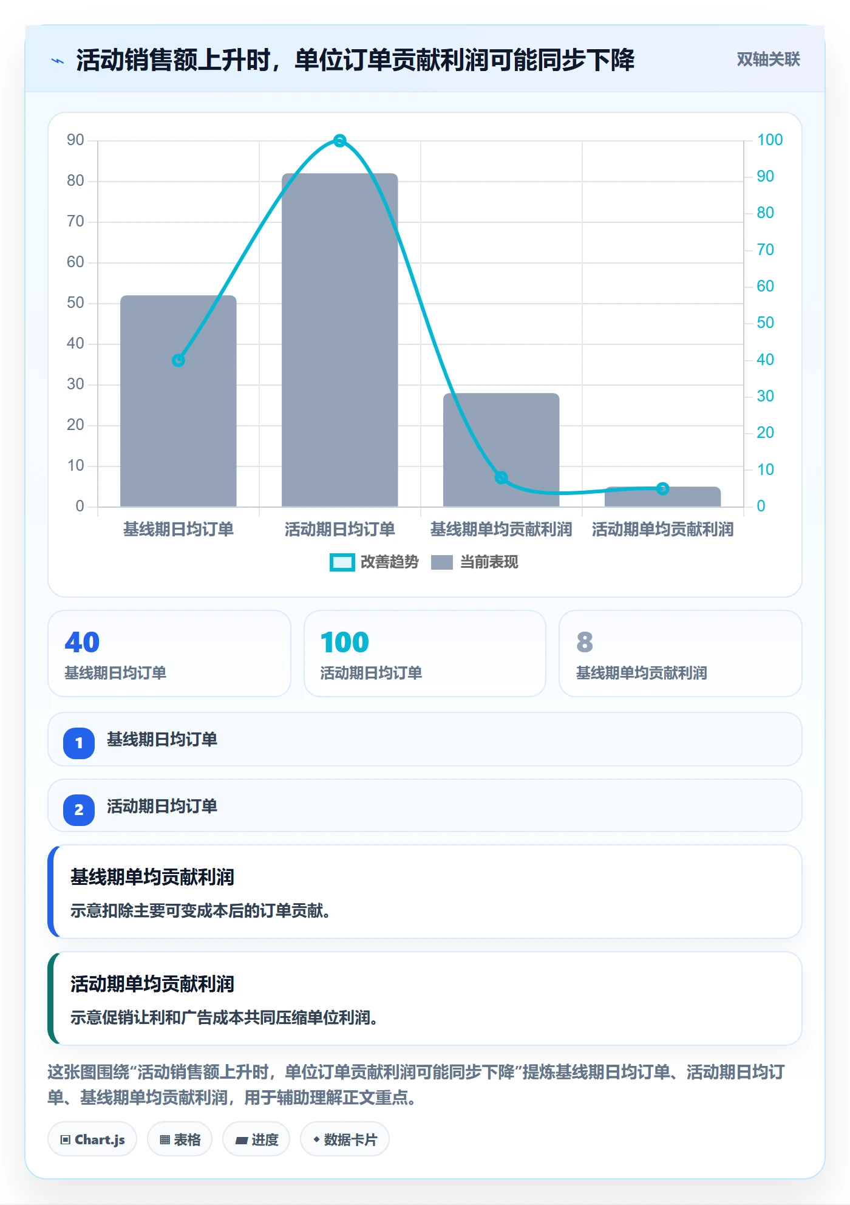Open the stat card showing 8
The height and width of the screenshot is (1205, 850).
coord(681,654)
